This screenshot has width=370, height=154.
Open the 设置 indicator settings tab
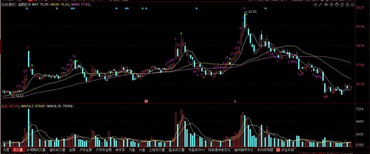point(6,150)
